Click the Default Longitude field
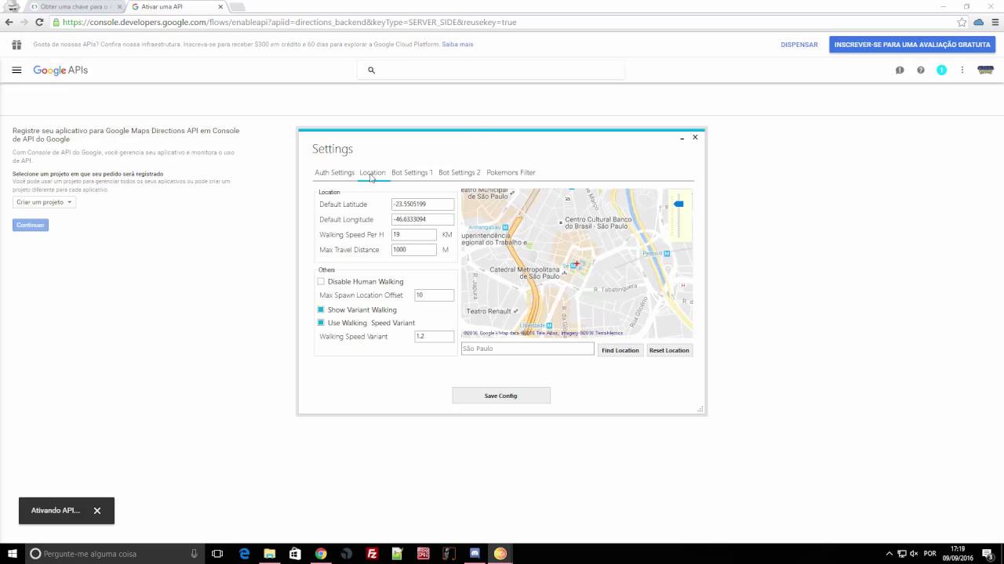The image size is (1004, 564). click(x=423, y=219)
